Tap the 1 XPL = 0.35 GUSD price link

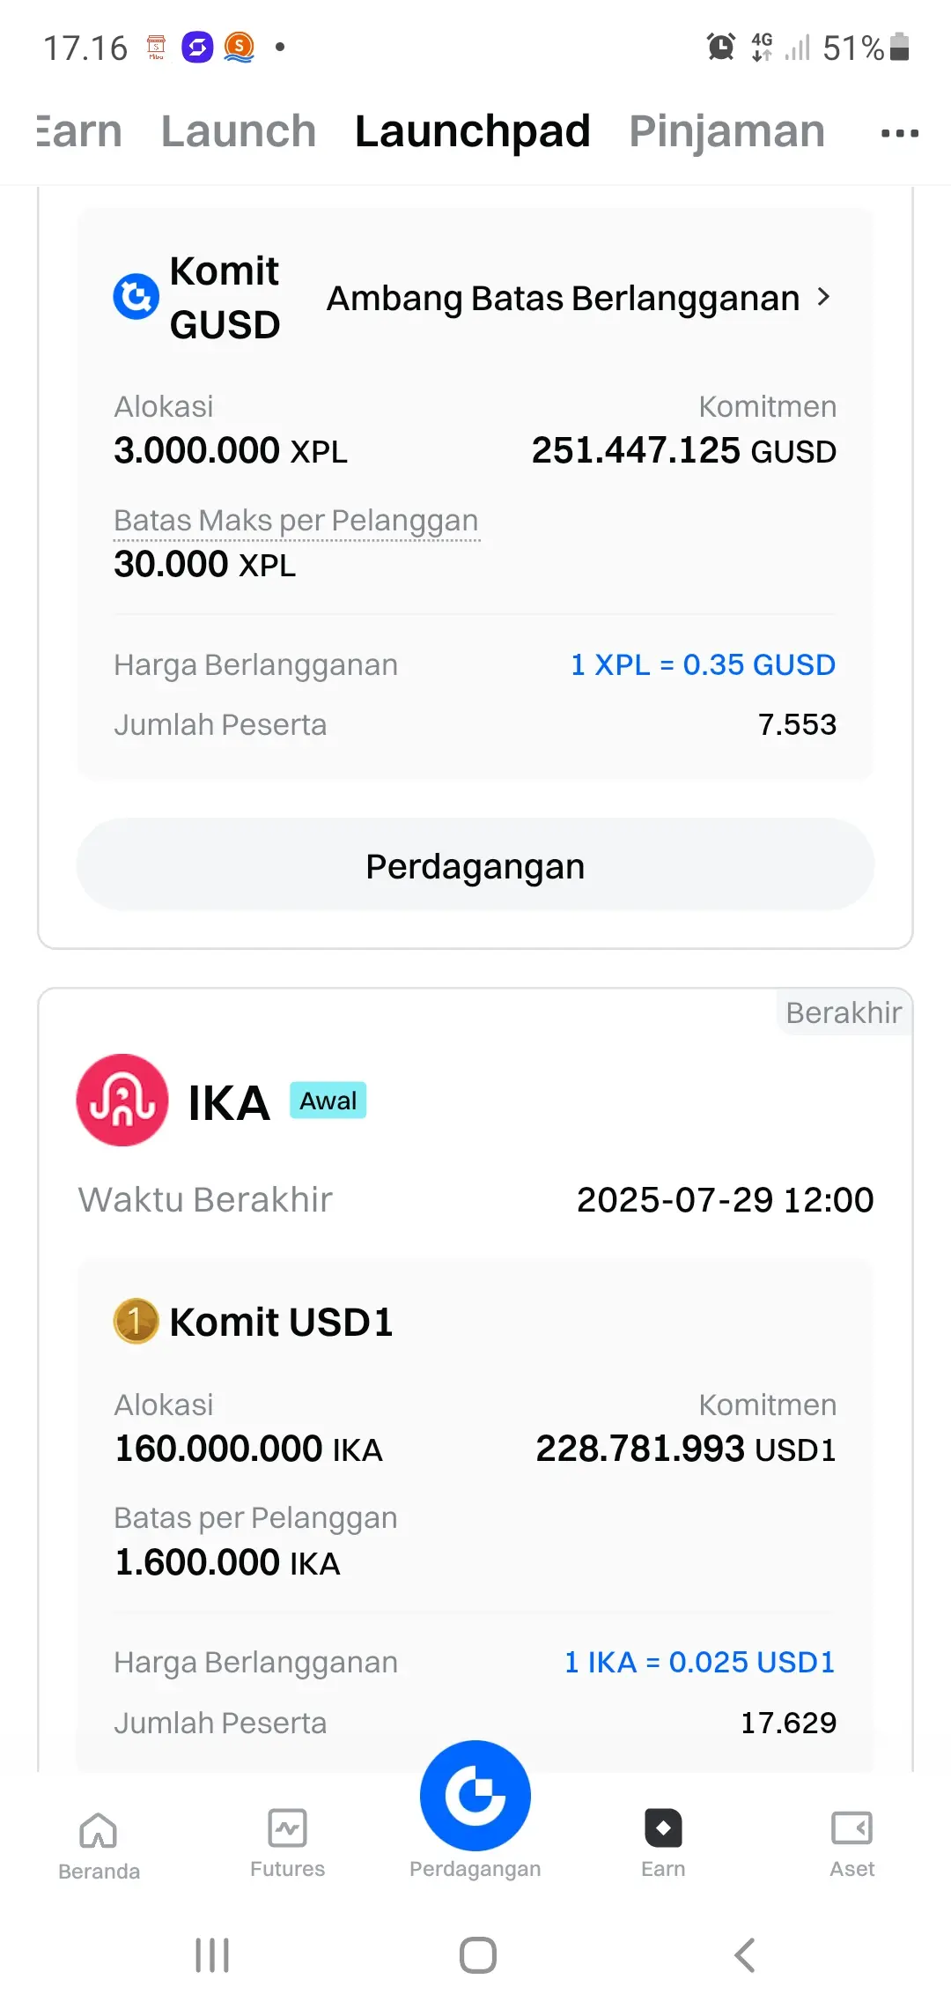pos(703,664)
